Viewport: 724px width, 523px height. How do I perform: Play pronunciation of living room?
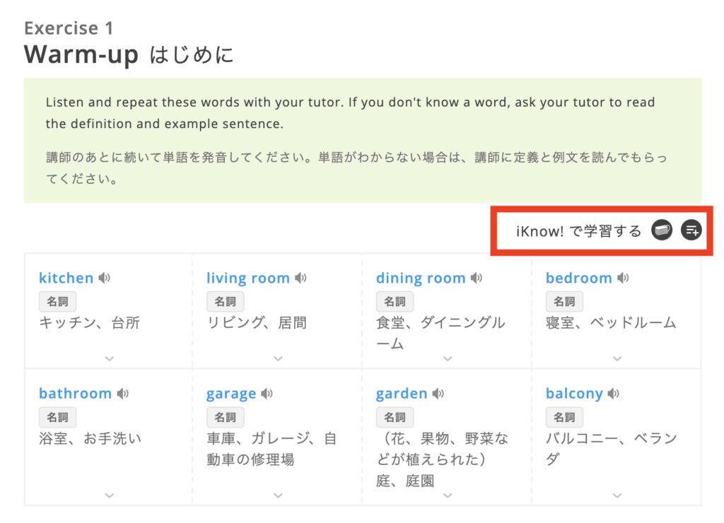(301, 278)
